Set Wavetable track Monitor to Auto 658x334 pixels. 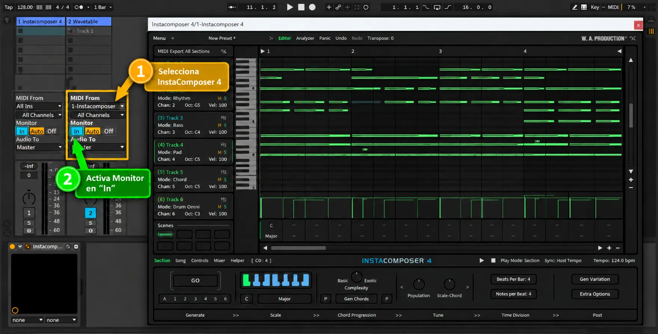pos(92,131)
